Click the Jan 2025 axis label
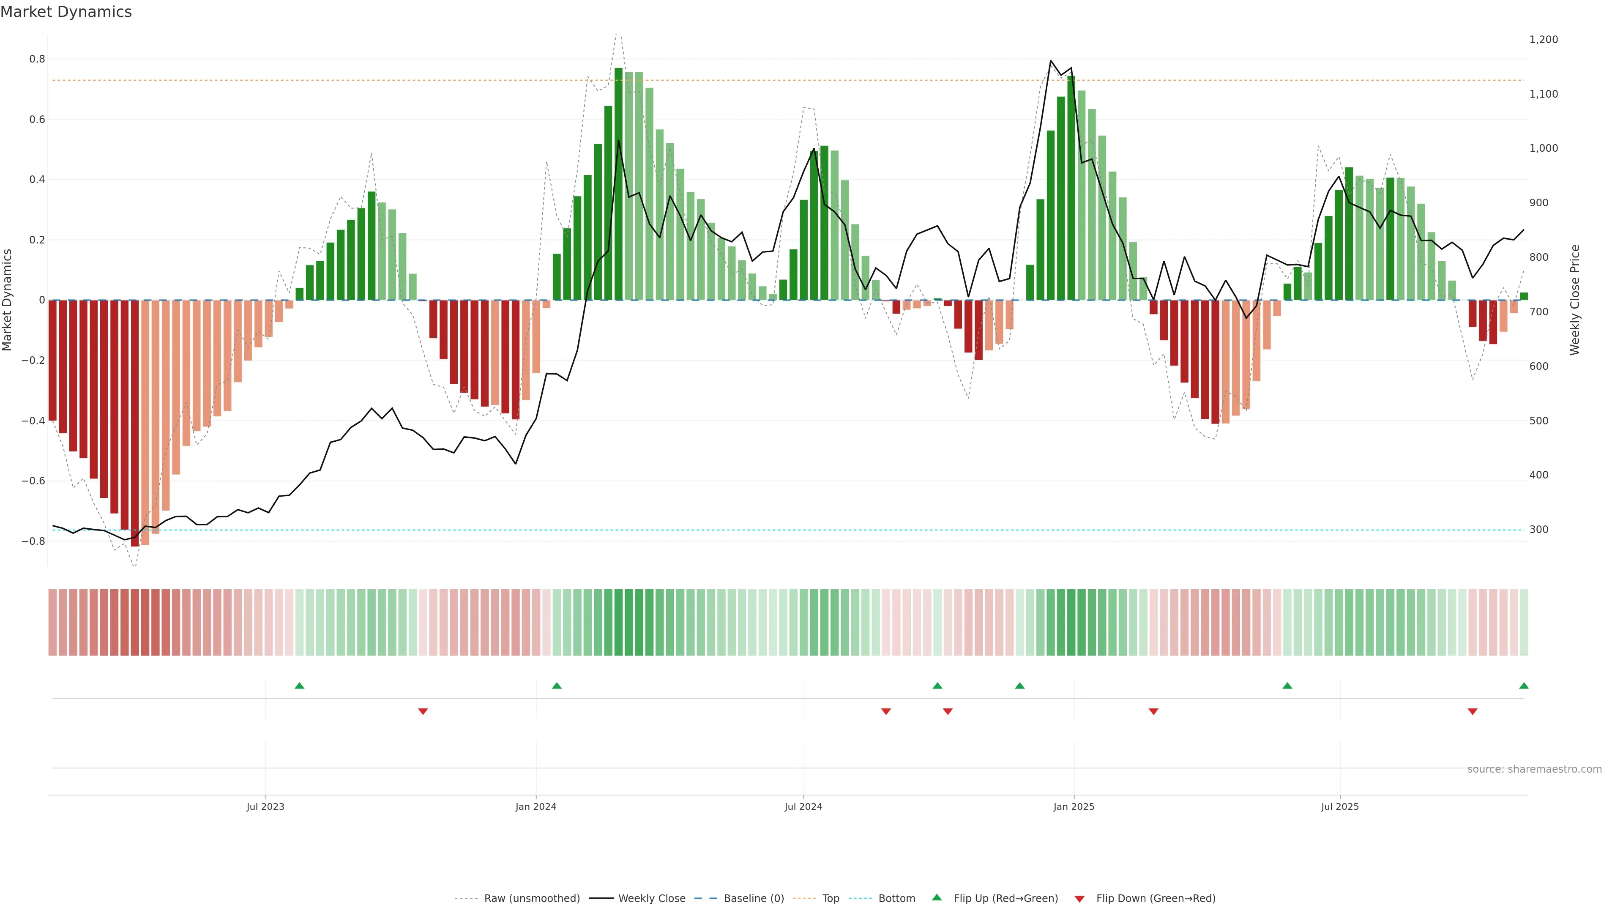This screenshot has width=1623, height=913. 1074,806
